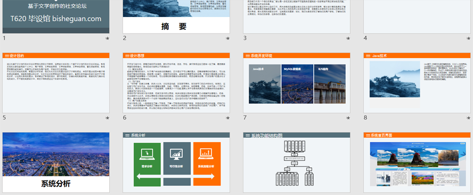This screenshot has height=195, width=473.
Task: Click slide number 2 label
Action: 125,38
